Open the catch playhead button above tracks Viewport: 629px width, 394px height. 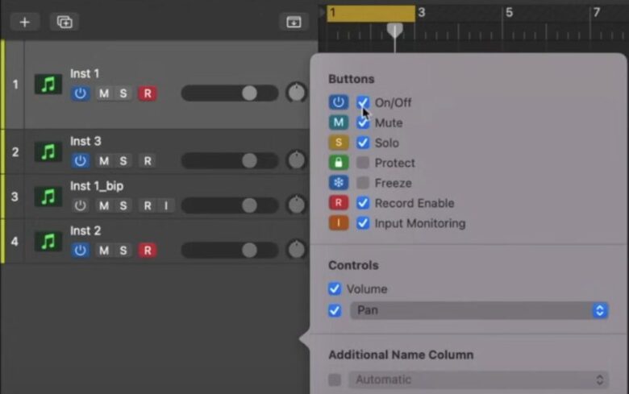point(294,22)
